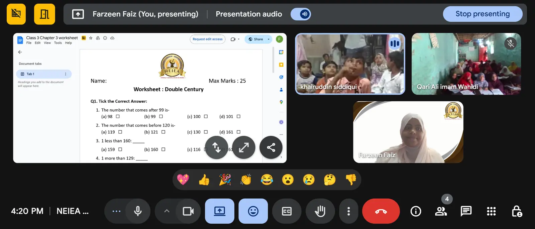Screen dimensions: 535x229
Task: Open Google Keep side panel icon
Action: point(281,65)
